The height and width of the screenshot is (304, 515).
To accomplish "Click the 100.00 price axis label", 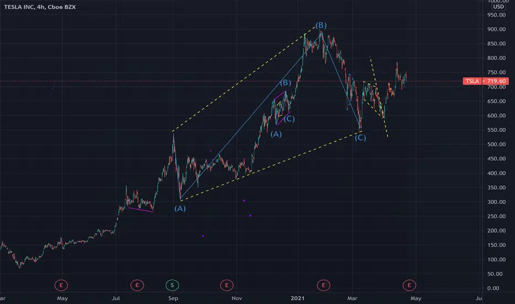I will [x=496, y=260].
